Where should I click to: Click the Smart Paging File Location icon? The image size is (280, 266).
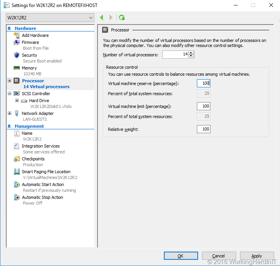(x=17, y=172)
